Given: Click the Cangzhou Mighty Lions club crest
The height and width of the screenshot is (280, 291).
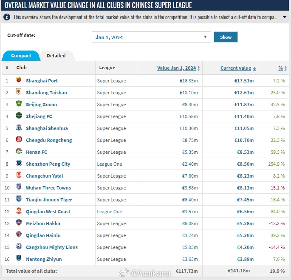Looking at the screenshot, I should click(x=19, y=246).
